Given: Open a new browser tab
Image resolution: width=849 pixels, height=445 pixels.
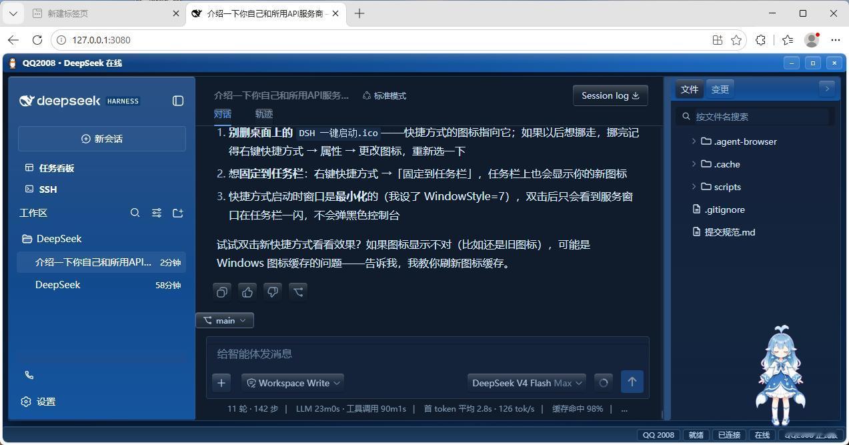Looking at the screenshot, I should 359,13.
